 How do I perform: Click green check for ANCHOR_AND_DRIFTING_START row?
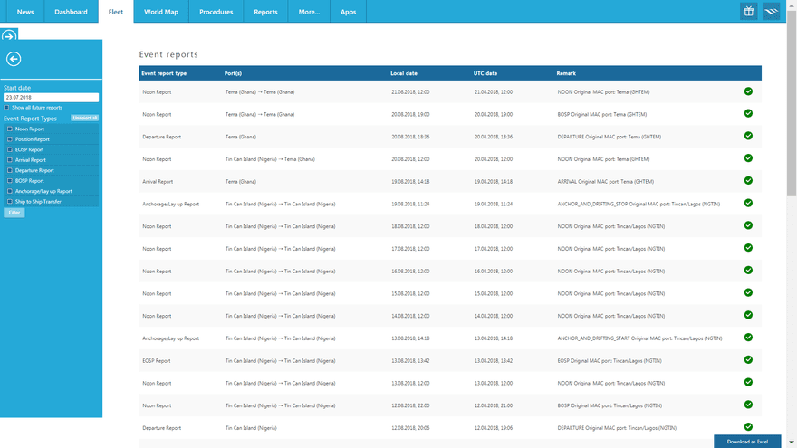tap(748, 338)
